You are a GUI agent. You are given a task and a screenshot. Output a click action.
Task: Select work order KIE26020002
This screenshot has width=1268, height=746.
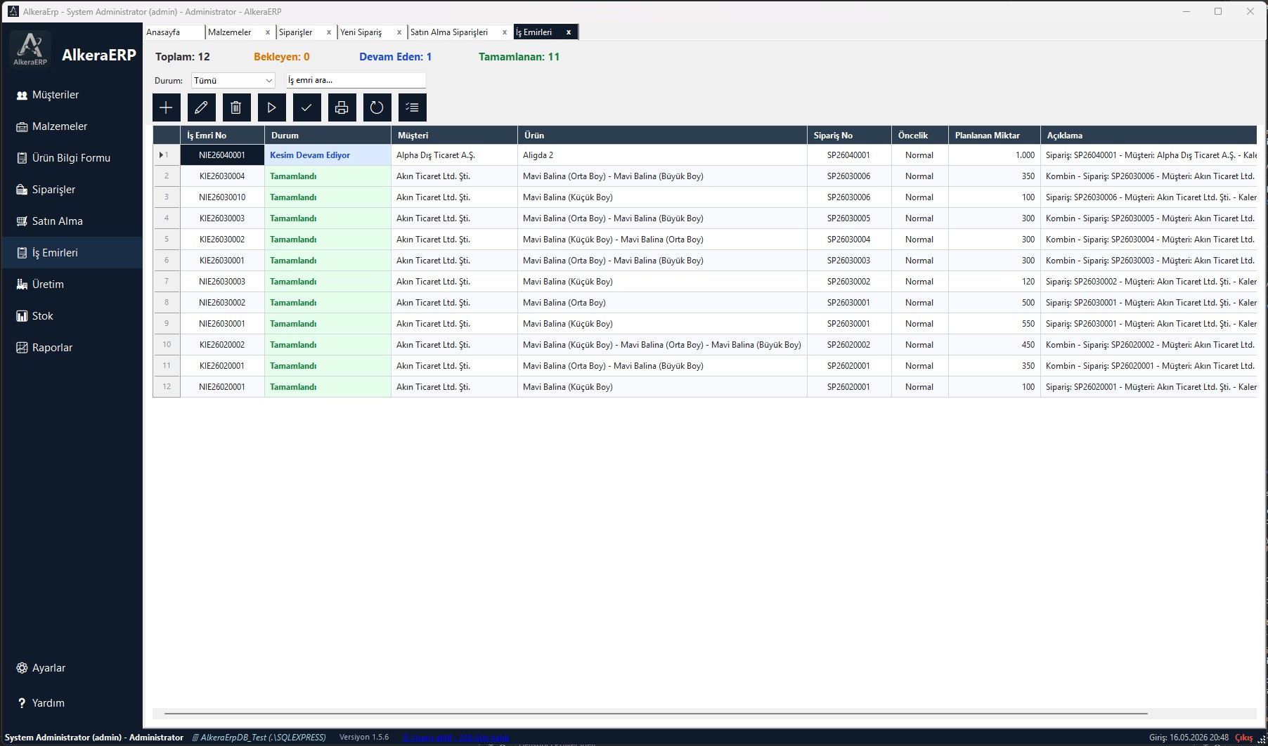[x=223, y=345]
